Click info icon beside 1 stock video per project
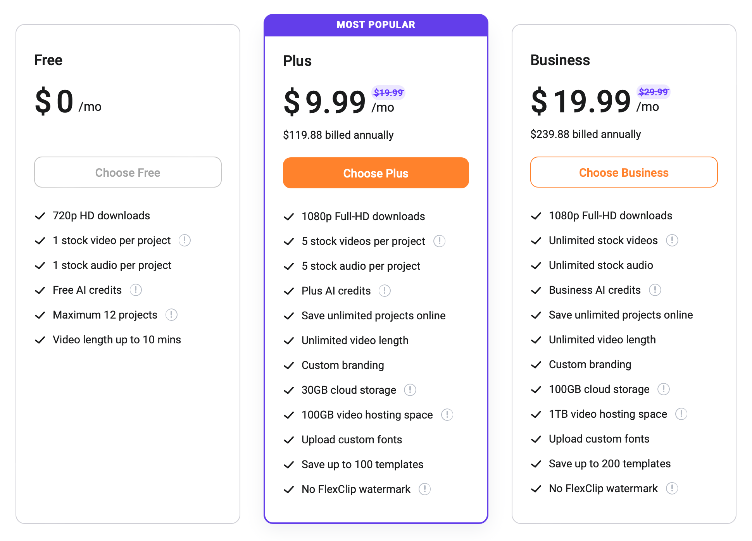Image resolution: width=752 pixels, height=541 pixels. point(185,240)
